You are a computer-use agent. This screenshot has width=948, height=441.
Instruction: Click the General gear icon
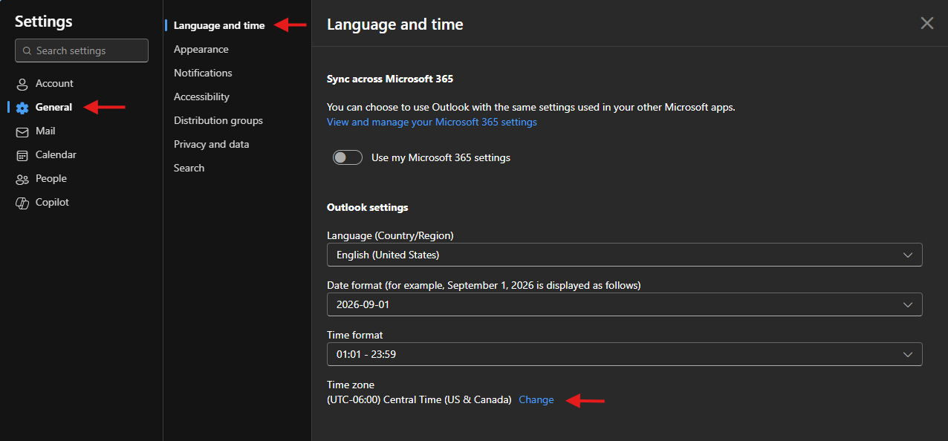22,108
